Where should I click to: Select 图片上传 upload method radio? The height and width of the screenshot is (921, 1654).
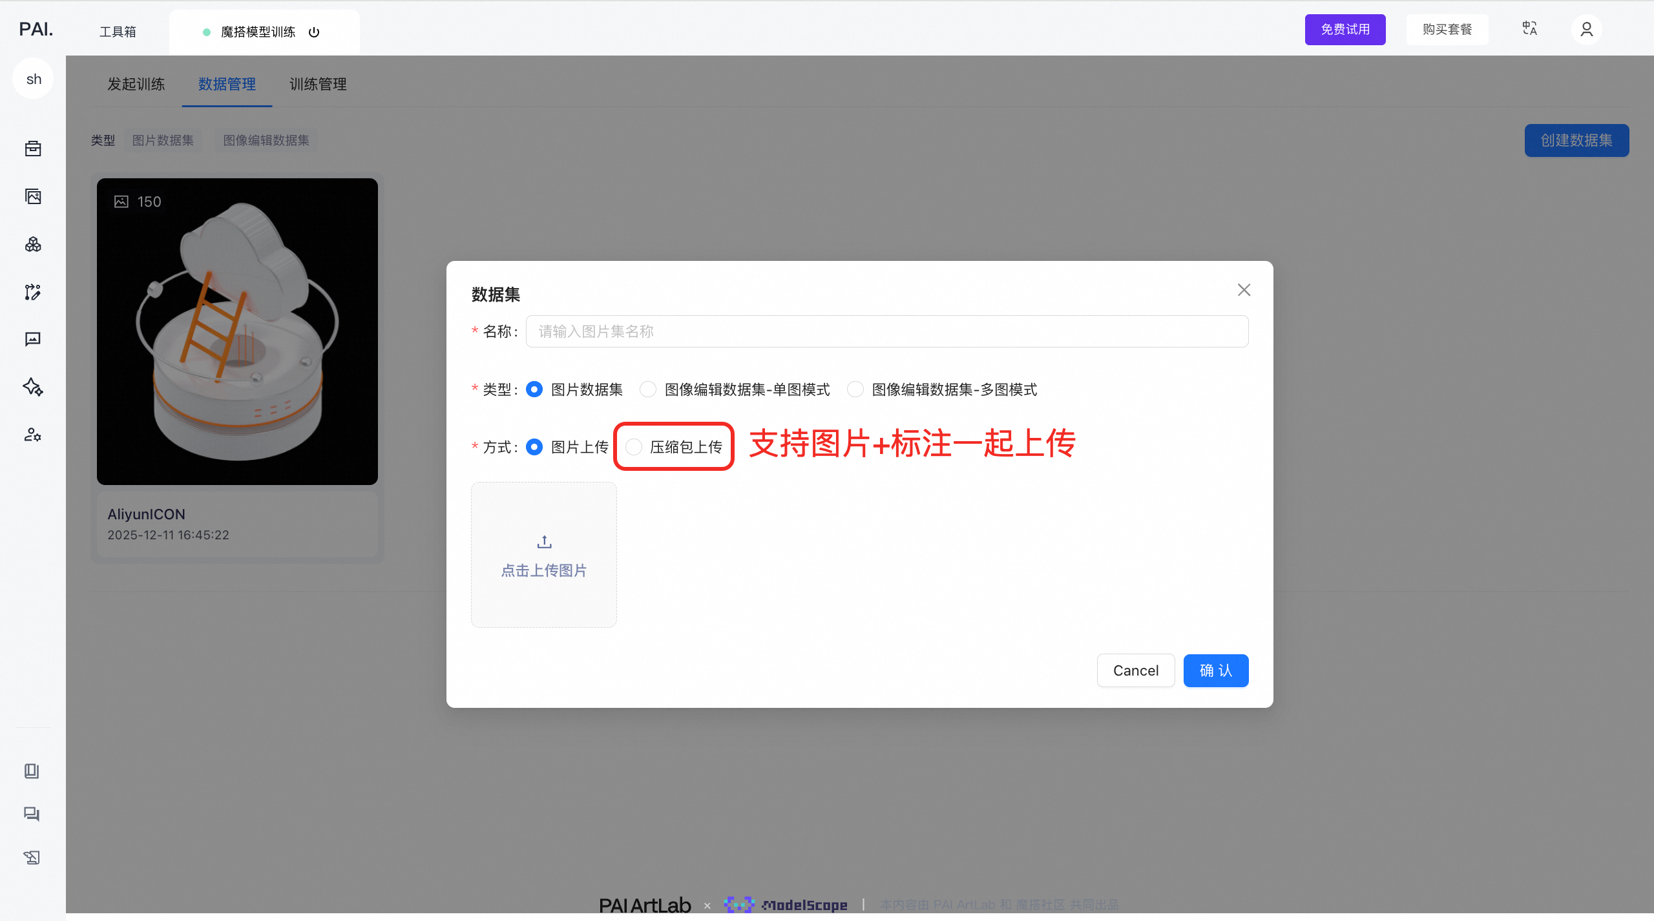pos(534,447)
